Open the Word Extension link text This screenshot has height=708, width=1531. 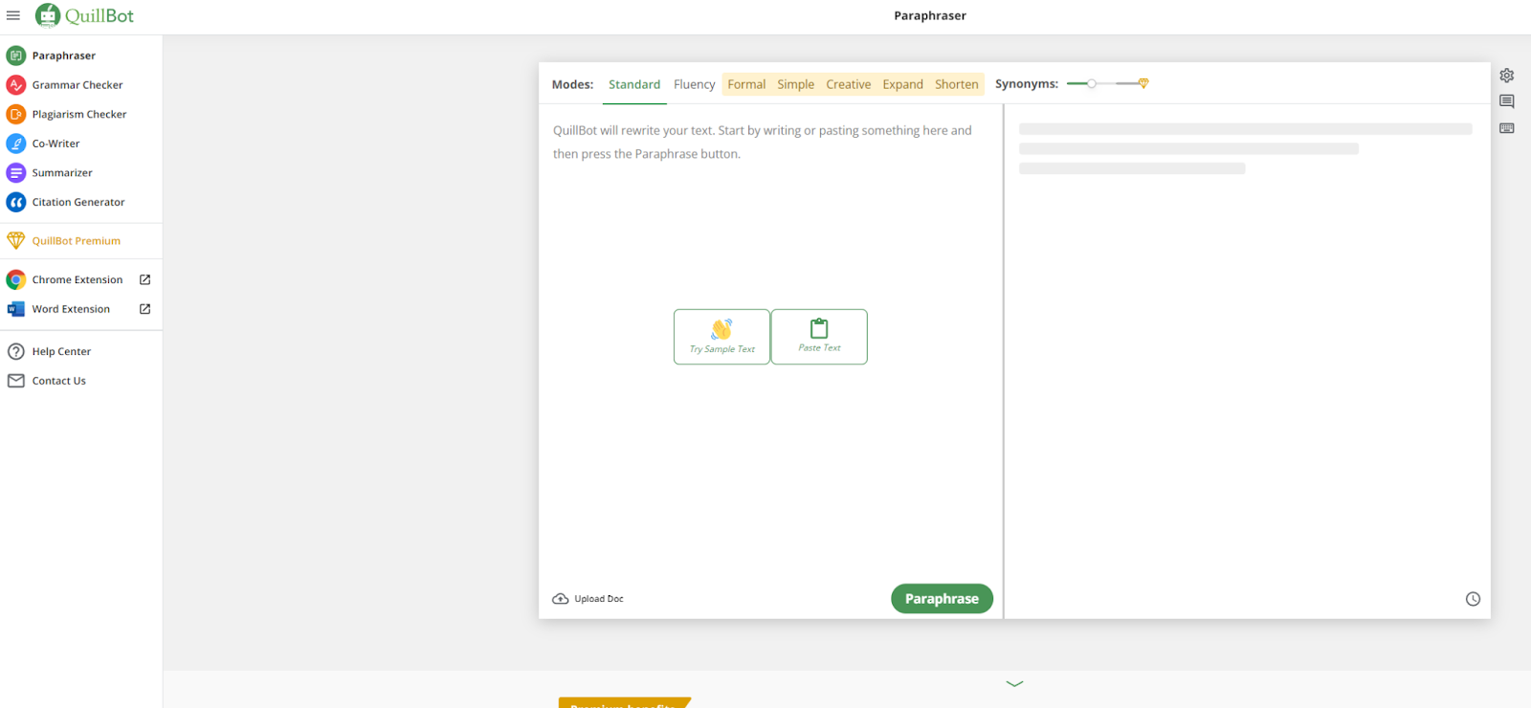[71, 309]
